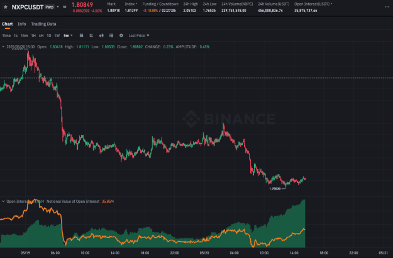
Task: Select the 1s interval
Action: (x=16, y=36)
